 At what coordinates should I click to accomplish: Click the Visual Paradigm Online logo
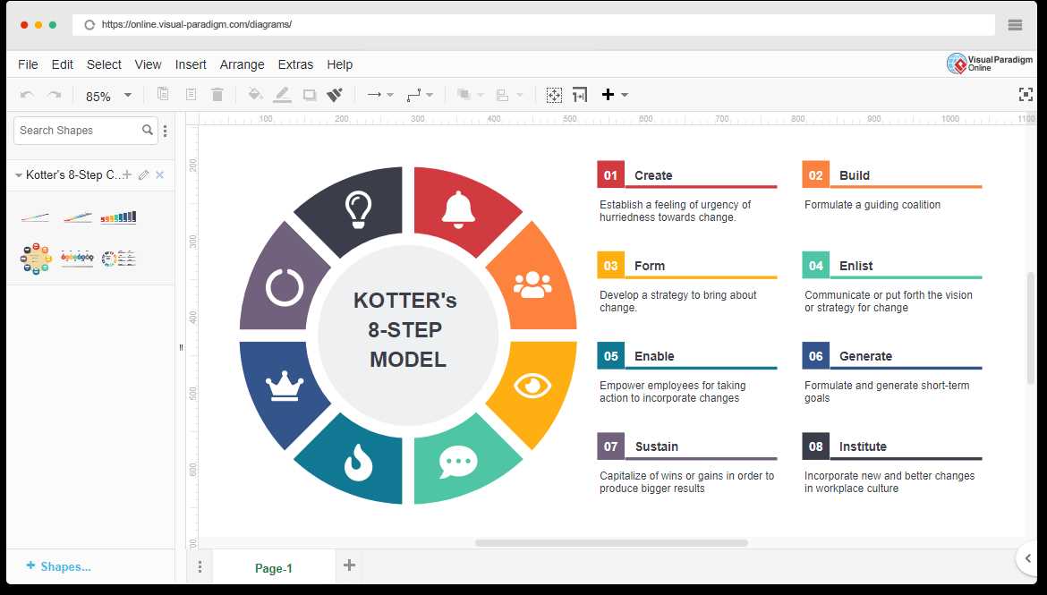pos(989,64)
